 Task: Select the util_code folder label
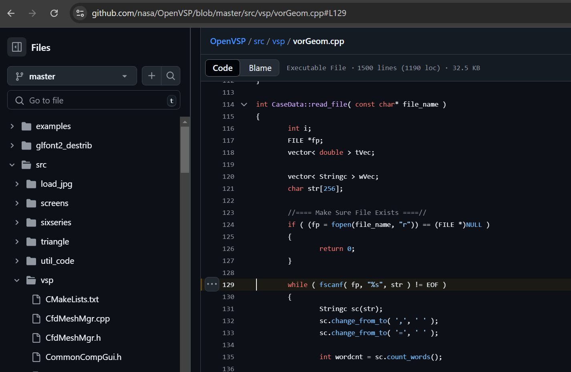click(x=57, y=261)
